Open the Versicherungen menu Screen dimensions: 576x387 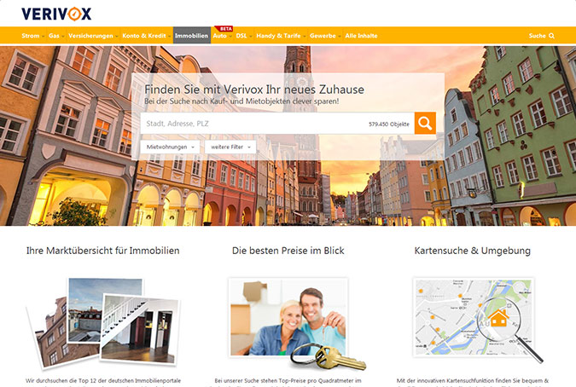coord(93,36)
